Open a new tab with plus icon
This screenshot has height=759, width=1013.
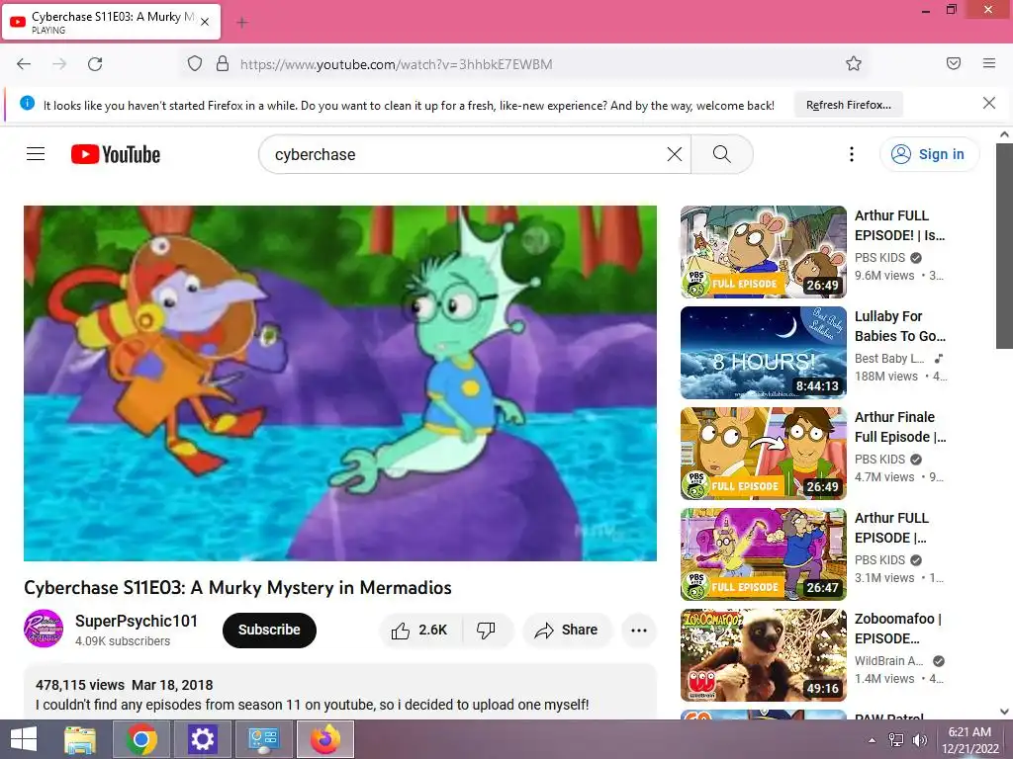point(242,23)
